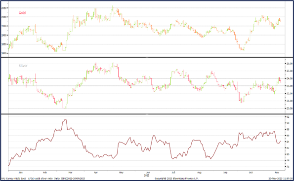This screenshot has height=181, width=294.
Task: Click the Oct month label
Action: pyautogui.click(x=251, y=173)
